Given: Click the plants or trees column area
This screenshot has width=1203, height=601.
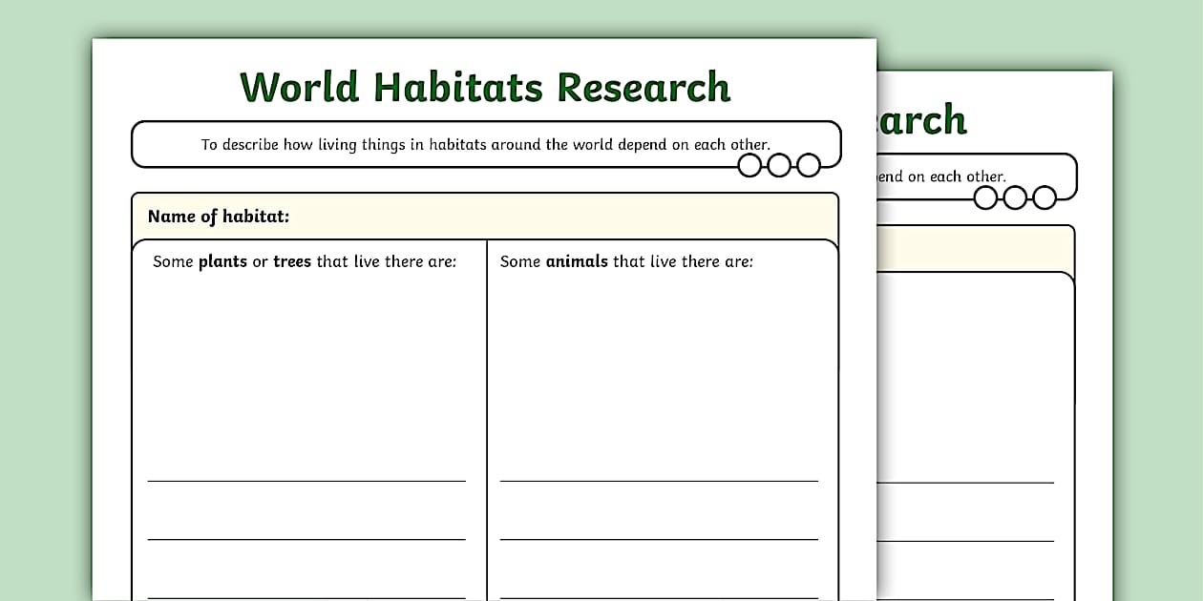Looking at the screenshot, I should click(x=306, y=382).
